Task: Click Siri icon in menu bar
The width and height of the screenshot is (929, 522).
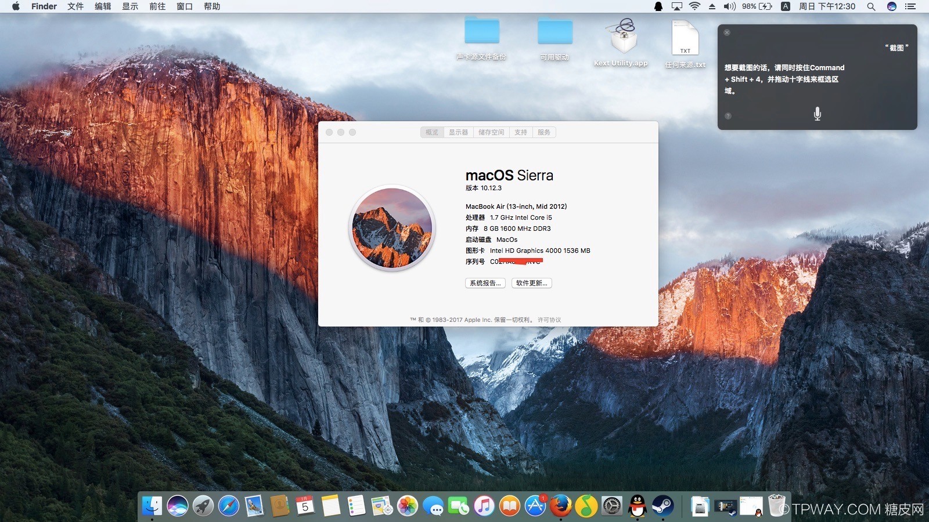Action: point(892,6)
